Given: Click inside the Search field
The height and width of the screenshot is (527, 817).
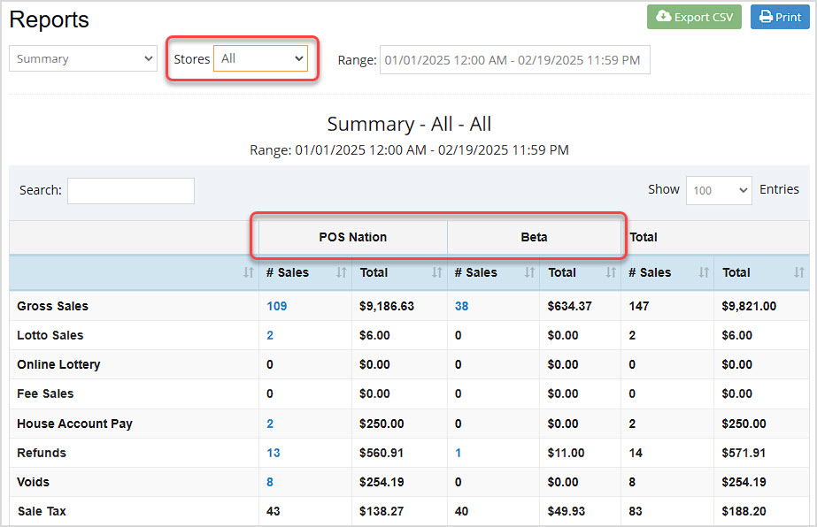Looking at the screenshot, I should pos(130,190).
